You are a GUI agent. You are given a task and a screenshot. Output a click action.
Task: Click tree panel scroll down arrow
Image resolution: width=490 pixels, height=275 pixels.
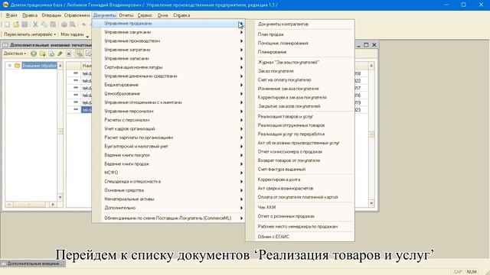(60, 197)
